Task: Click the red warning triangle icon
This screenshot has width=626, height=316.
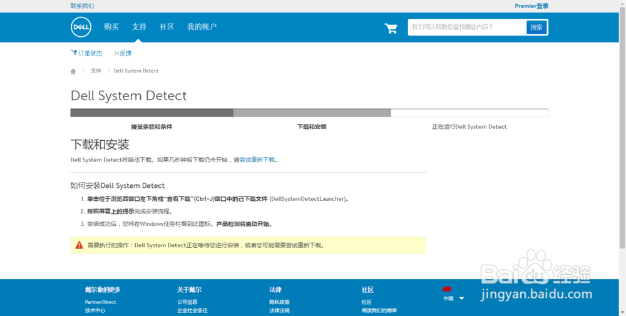Action: click(79, 245)
